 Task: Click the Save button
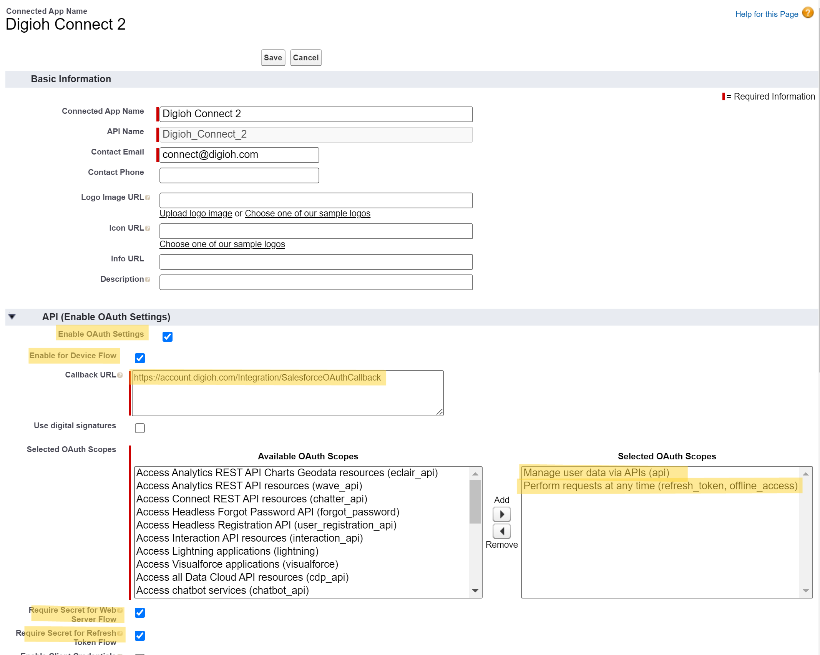pos(272,57)
